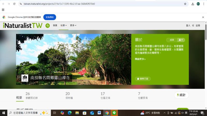Click the 英 input language indicator
The image size is (207, 116).
tap(186, 113)
